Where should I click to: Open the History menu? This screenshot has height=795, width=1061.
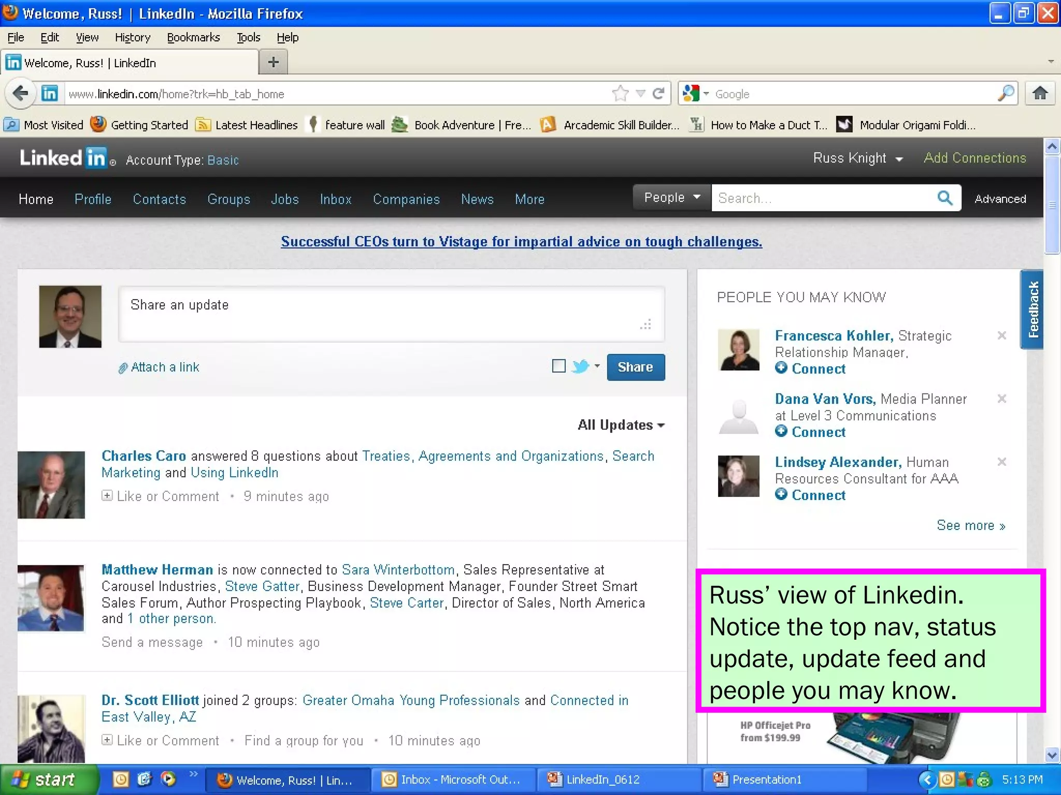(x=133, y=37)
